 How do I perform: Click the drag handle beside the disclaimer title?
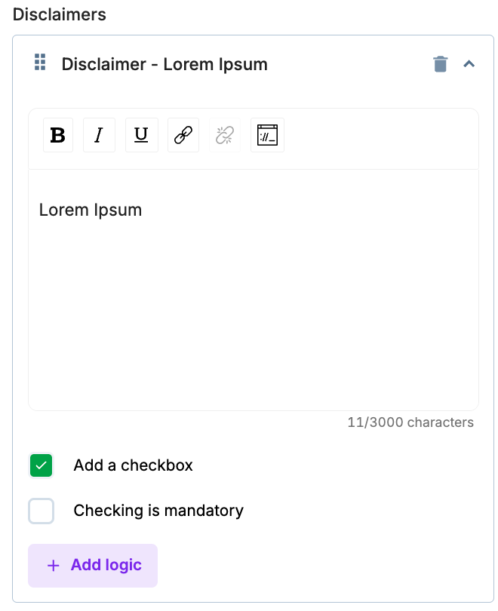[x=41, y=63]
